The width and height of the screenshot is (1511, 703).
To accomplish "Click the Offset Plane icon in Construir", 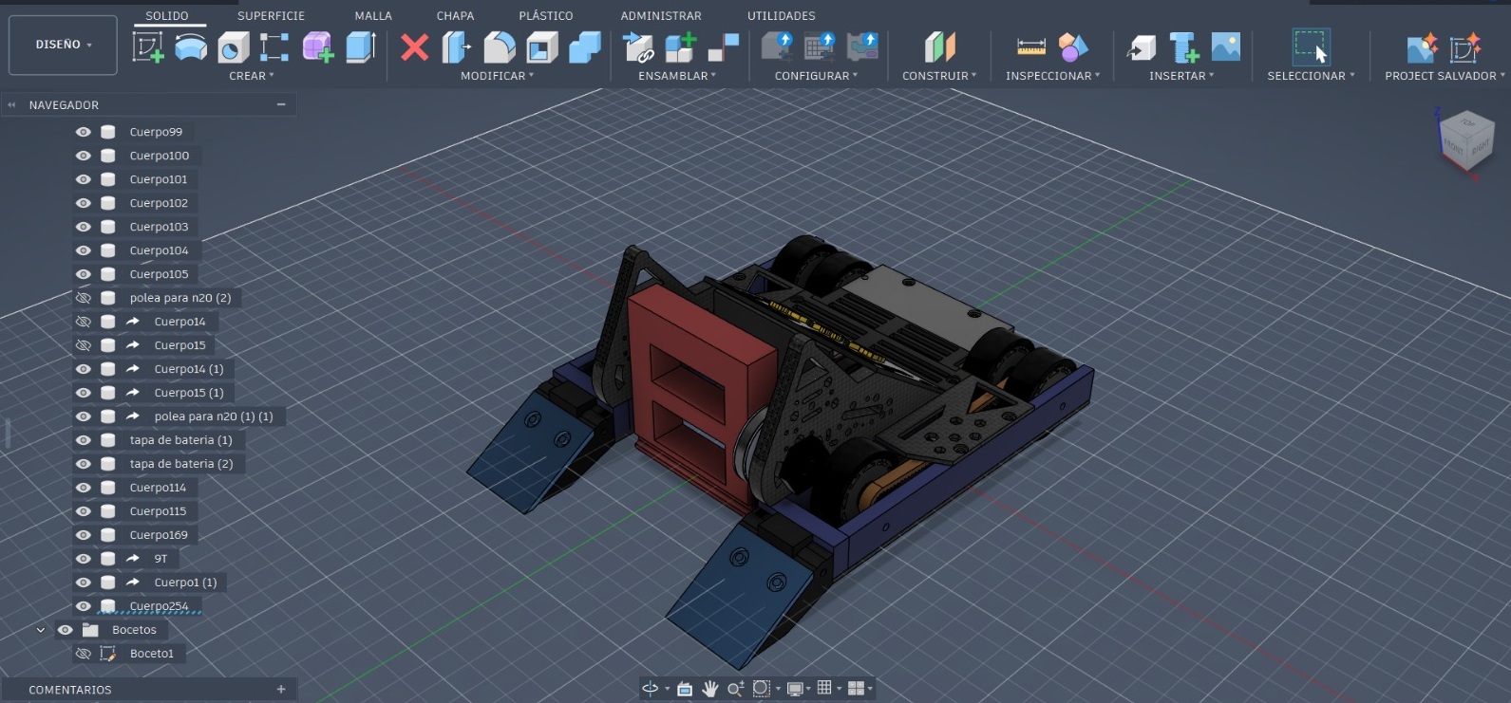I will coord(939,46).
